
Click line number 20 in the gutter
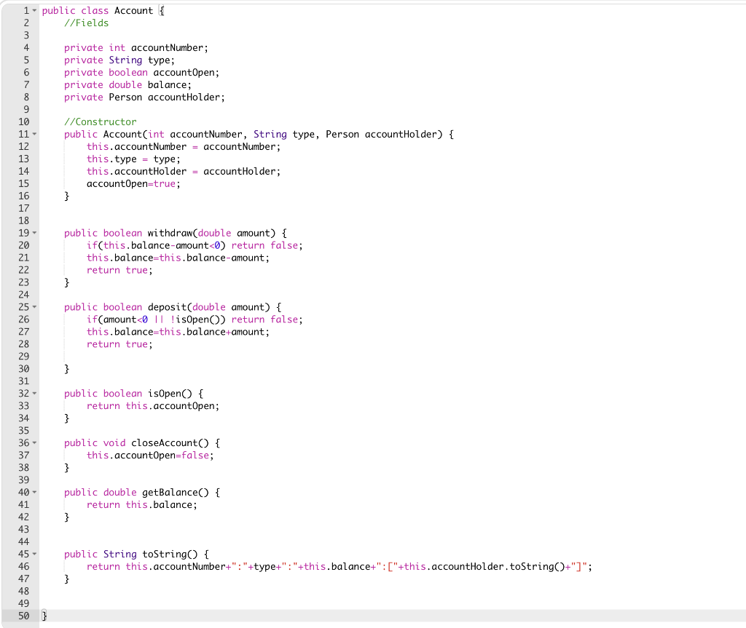24,245
